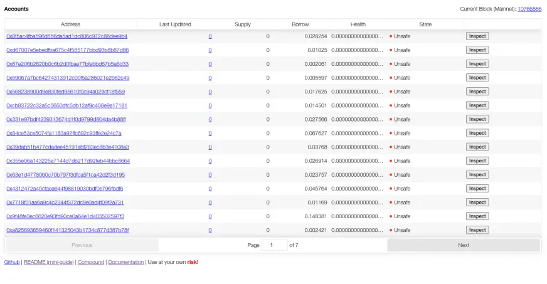The image size is (547, 284).
Task: Inspect the account with borrow 0.067627
Action: 477,133
